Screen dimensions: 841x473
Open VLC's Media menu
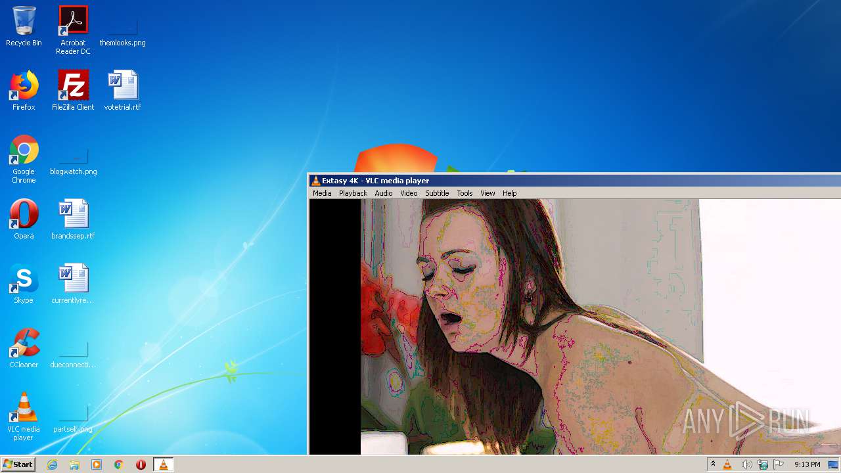point(322,193)
